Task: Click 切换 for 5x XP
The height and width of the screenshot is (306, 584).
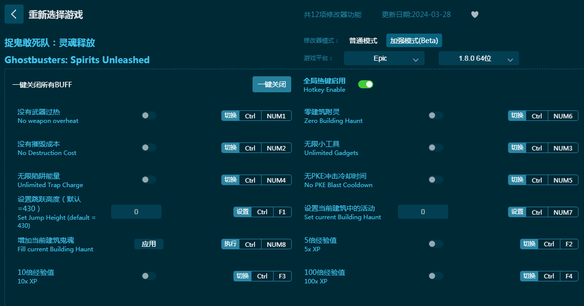Action: pyautogui.click(x=529, y=244)
